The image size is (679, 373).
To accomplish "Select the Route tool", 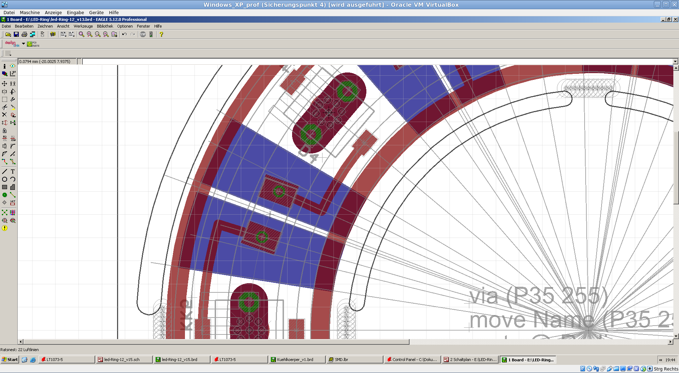I will (x=5, y=162).
